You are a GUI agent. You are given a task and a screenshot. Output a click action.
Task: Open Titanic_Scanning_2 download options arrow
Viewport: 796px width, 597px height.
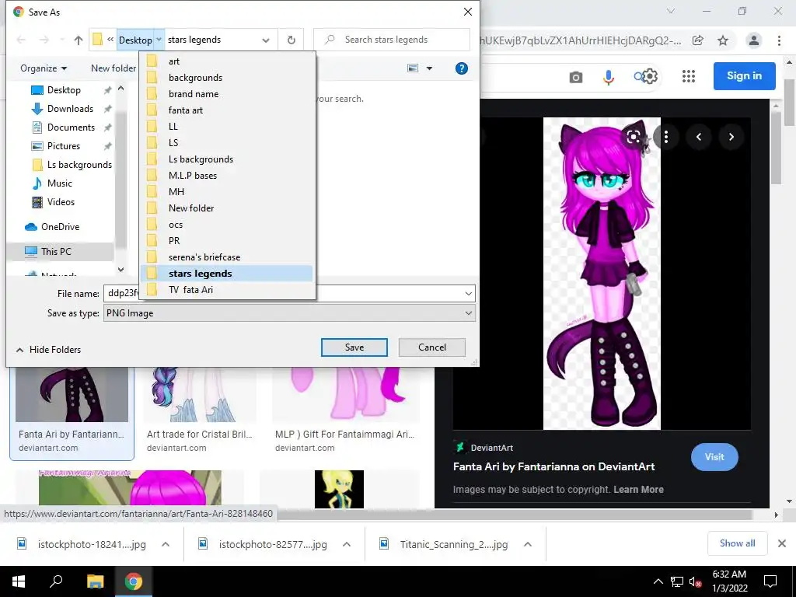tap(528, 544)
